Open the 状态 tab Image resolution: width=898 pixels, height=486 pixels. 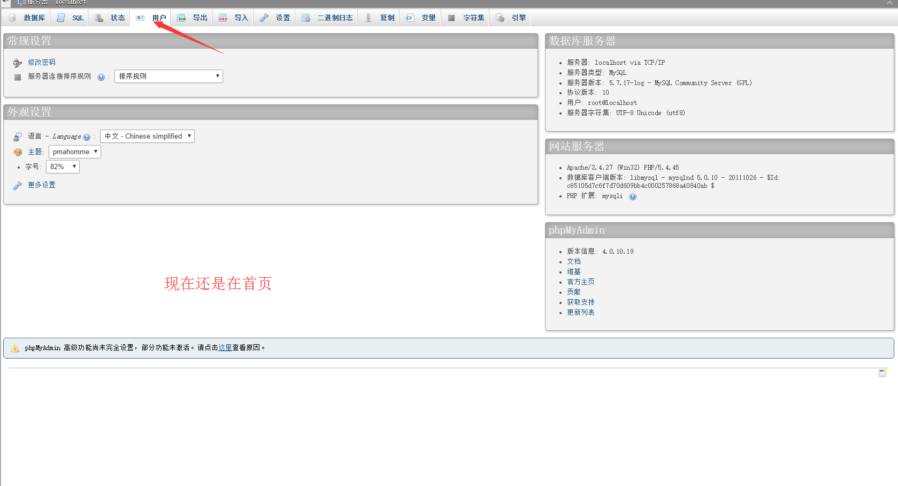tap(110, 18)
